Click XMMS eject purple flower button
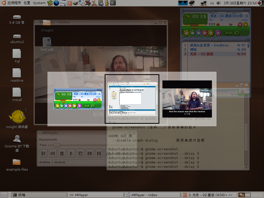Image resolution: width=264 pixels, height=198 pixels. (x=218, y=33)
